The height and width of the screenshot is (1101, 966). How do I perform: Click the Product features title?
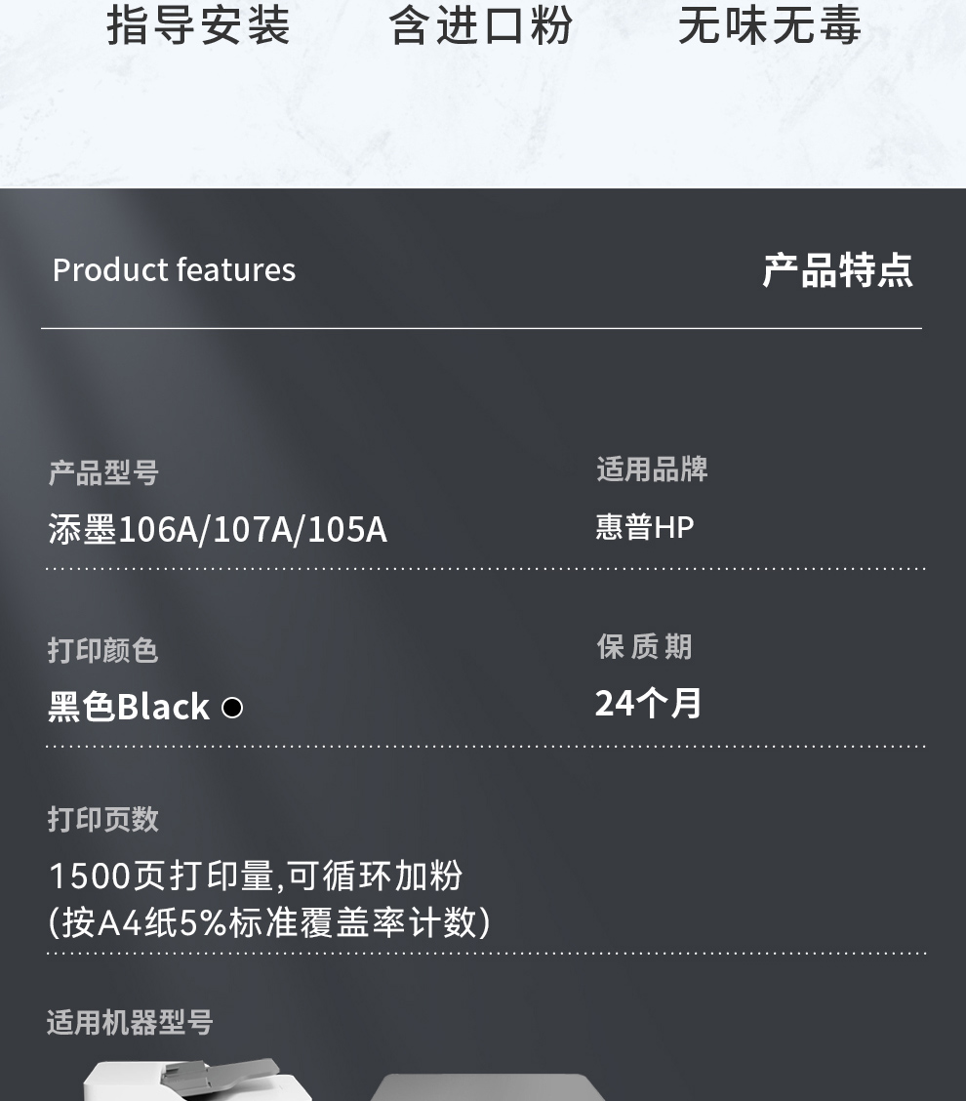tap(174, 269)
